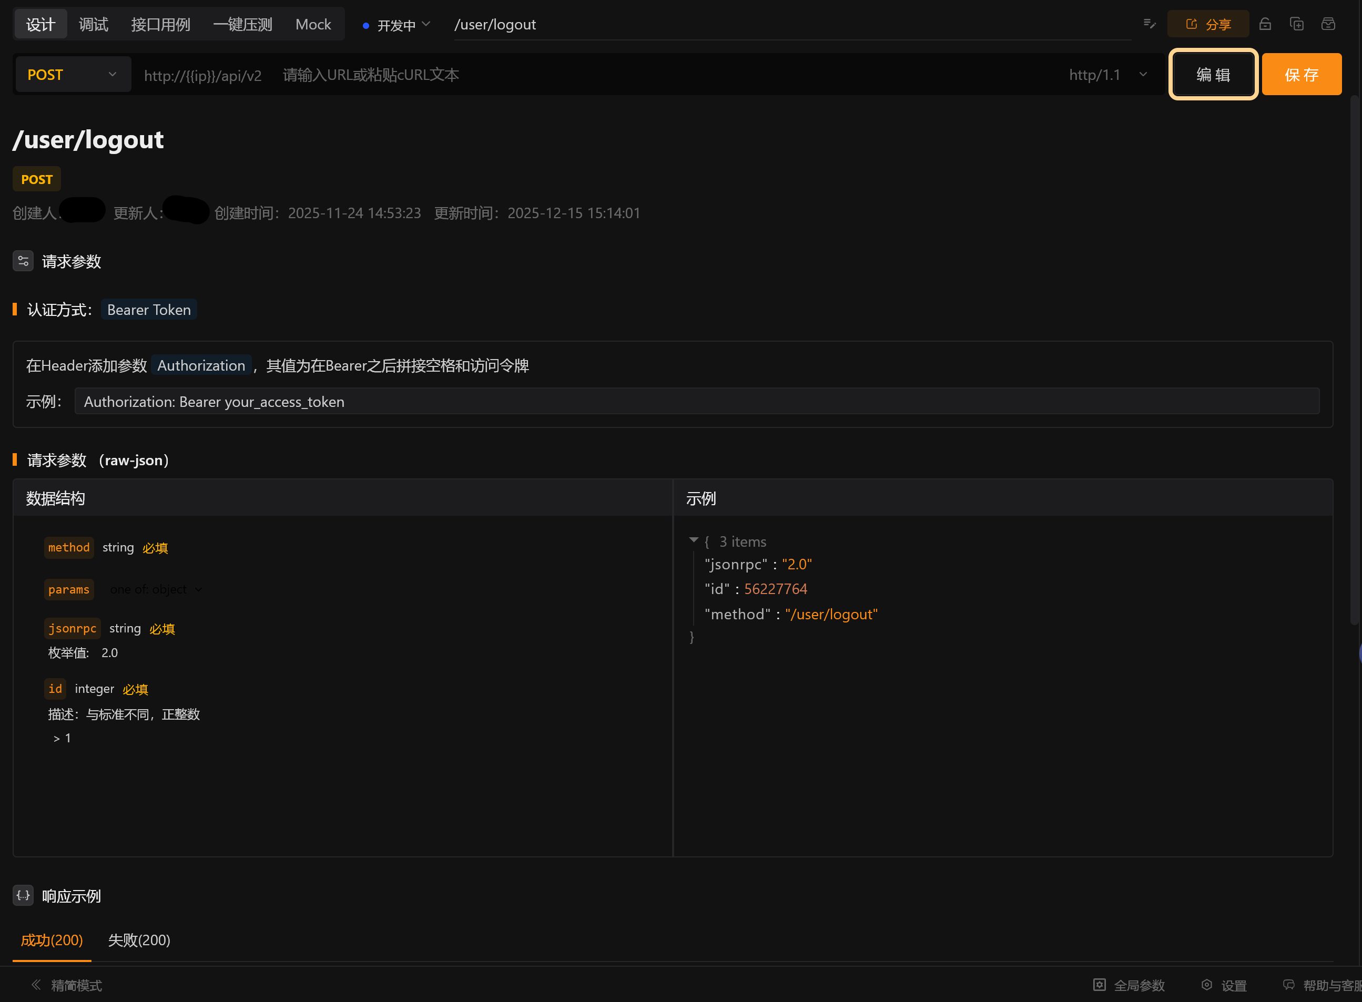Open the 开发中 status dropdown
The width and height of the screenshot is (1362, 1002).
(398, 25)
